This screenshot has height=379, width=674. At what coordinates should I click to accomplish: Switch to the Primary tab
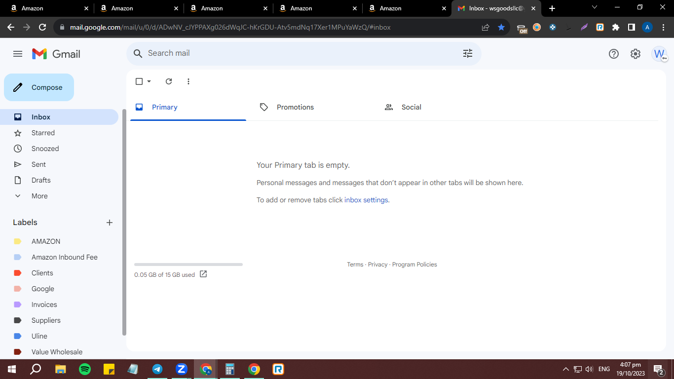click(x=188, y=107)
